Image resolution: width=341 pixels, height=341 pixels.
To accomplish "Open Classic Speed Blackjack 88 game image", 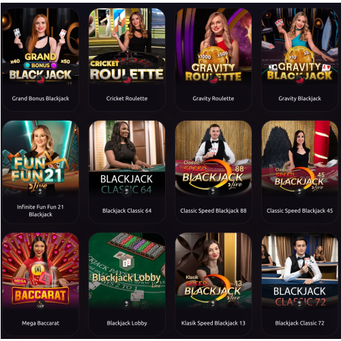I will [213, 159].
